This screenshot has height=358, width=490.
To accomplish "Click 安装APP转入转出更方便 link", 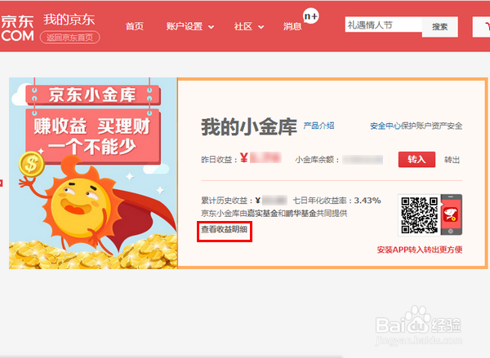I will [420, 250].
